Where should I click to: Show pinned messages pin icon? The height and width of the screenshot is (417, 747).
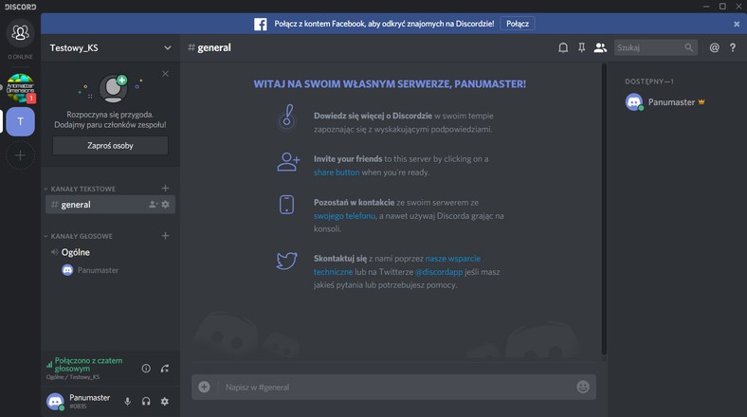[582, 47]
